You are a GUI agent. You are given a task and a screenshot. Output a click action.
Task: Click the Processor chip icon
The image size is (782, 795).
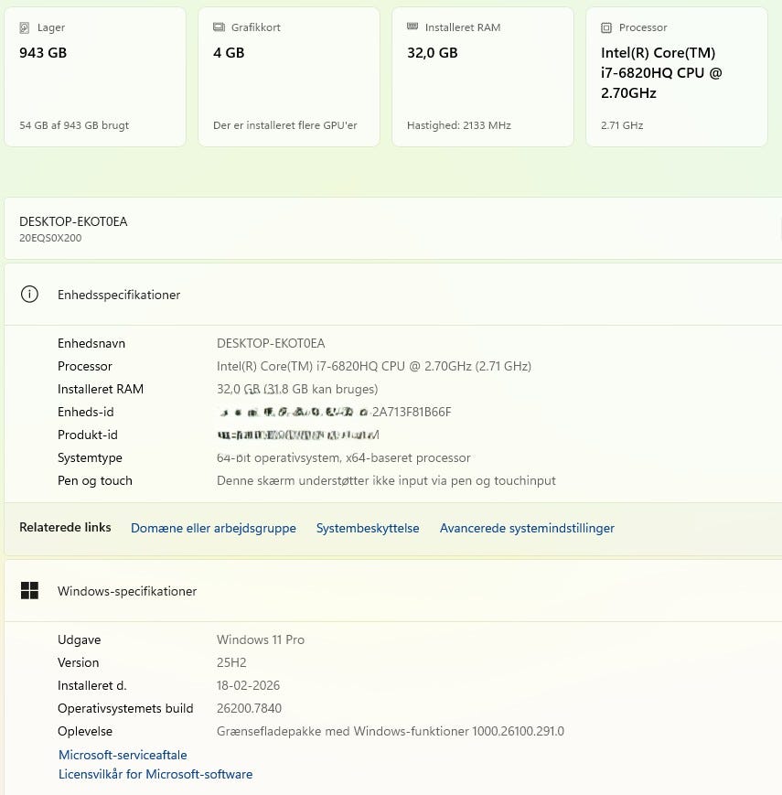point(606,28)
